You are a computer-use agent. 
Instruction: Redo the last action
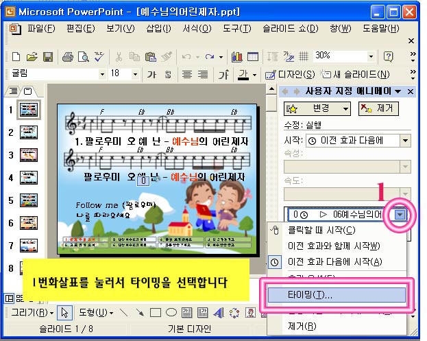click(x=210, y=57)
